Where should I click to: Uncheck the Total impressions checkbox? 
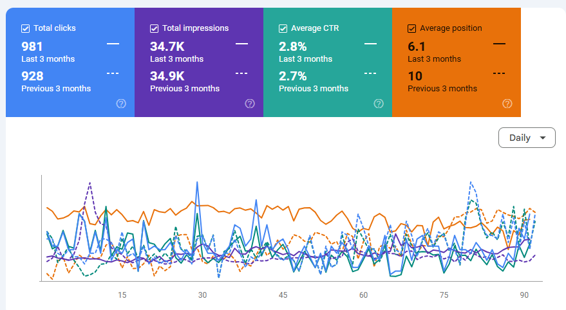click(155, 28)
